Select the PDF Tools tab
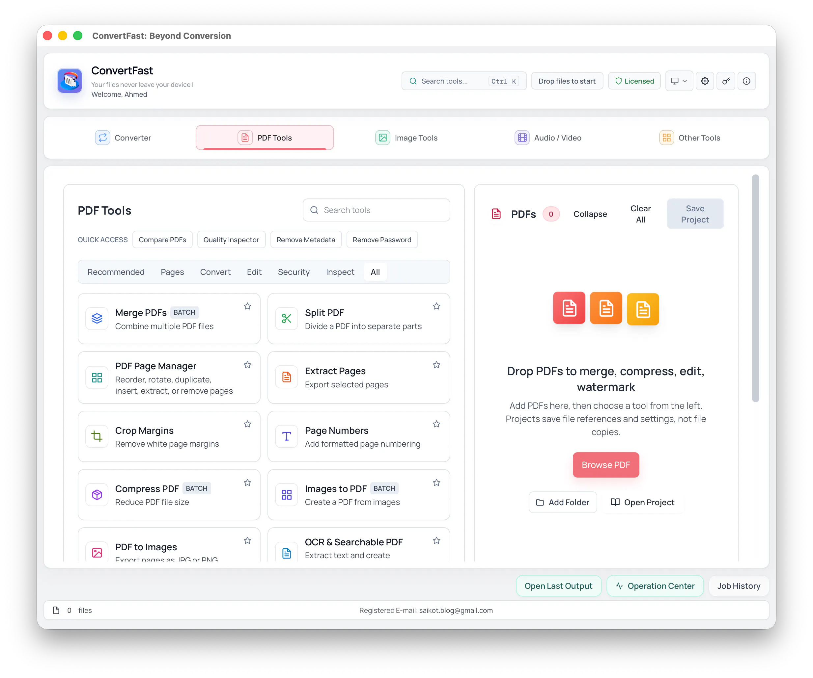813x678 pixels. point(265,138)
